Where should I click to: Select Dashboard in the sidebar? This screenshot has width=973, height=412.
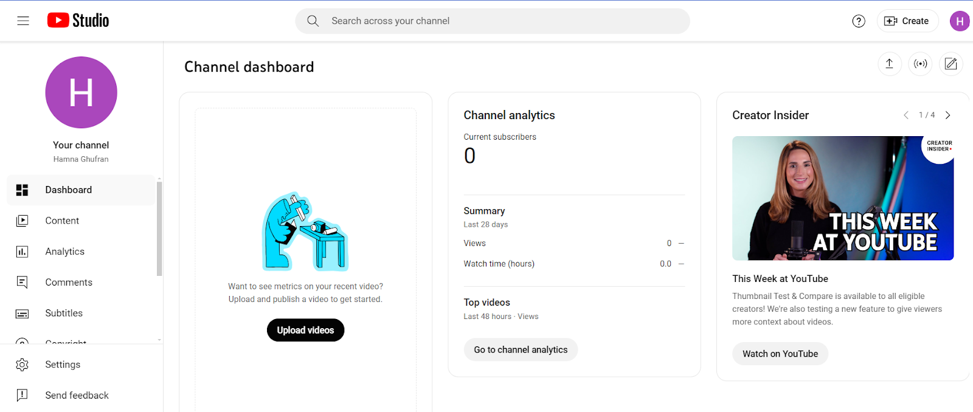point(81,190)
